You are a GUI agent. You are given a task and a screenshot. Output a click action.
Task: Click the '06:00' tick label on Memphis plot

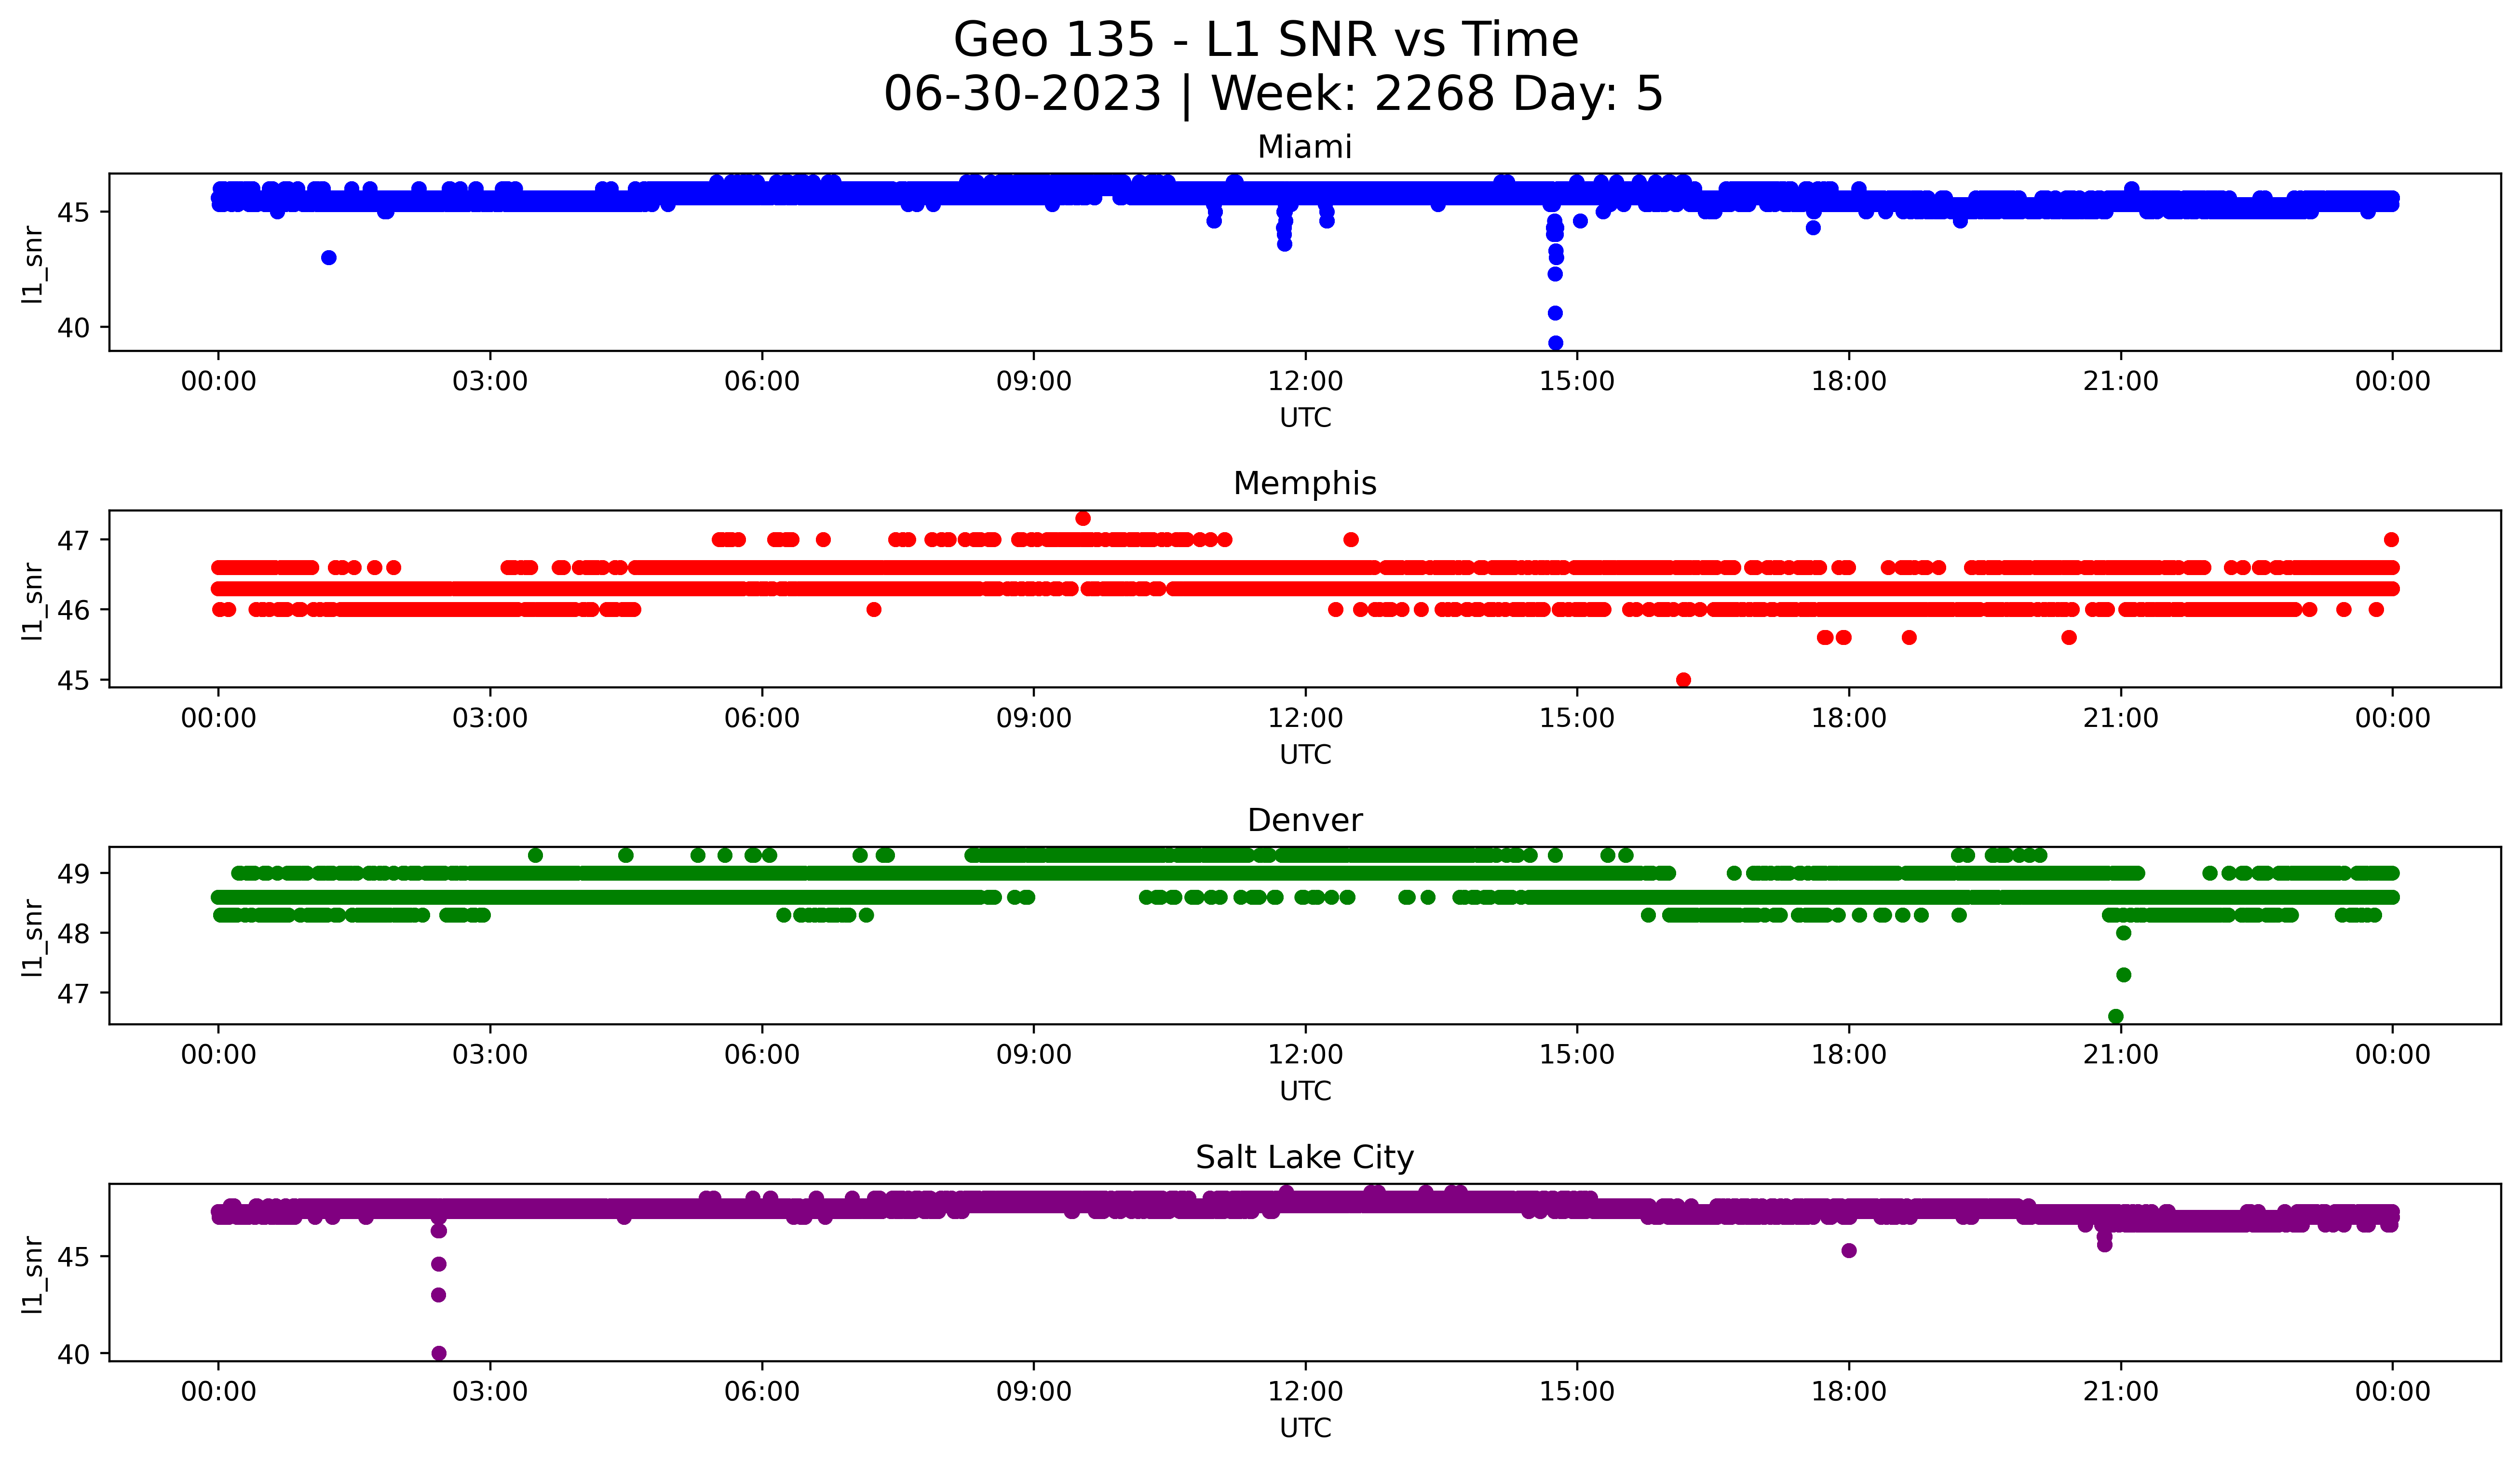click(x=762, y=719)
